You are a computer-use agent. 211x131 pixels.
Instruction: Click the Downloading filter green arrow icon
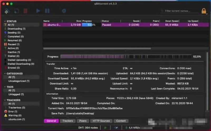[x=5, y=29]
